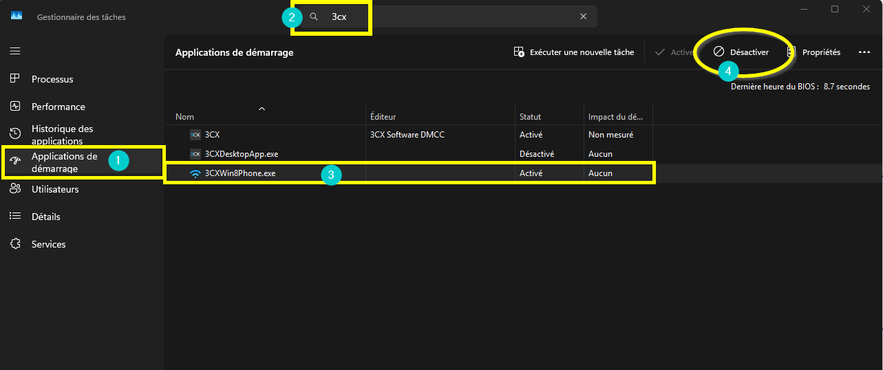
Task: Click Activé status of 3CXWin8Phone.exe
Action: 531,173
